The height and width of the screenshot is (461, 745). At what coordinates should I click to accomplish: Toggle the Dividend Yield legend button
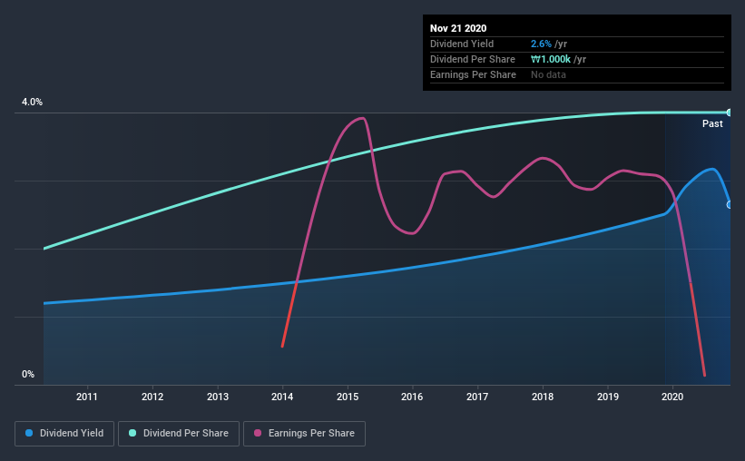pyautogui.click(x=64, y=434)
